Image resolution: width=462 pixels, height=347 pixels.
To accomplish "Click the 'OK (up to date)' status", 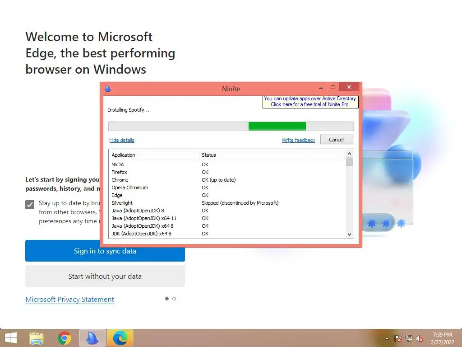I will click(219, 180).
